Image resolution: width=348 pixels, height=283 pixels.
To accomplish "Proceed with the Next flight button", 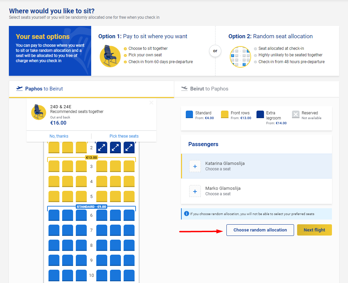I will [x=315, y=230].
